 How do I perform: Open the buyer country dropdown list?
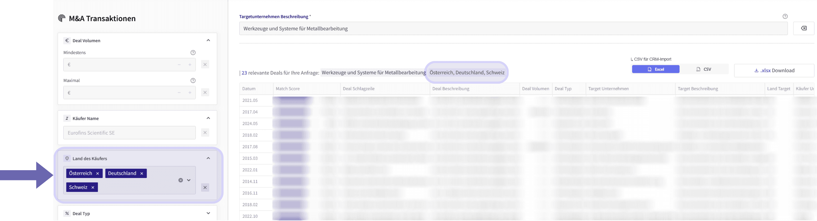pos(189,180)
